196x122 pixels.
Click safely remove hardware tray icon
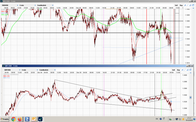[x=170, y=119]
